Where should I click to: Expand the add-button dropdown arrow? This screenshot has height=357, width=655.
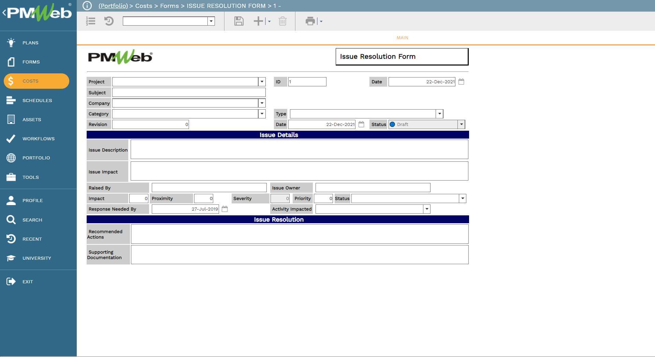[x=269, y=21]
